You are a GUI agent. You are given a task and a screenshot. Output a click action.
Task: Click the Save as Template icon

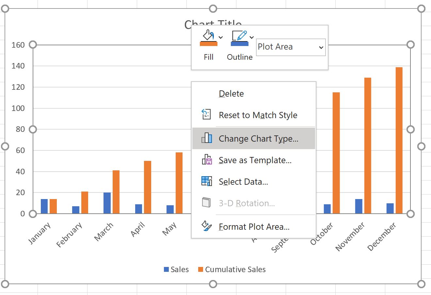207,160
